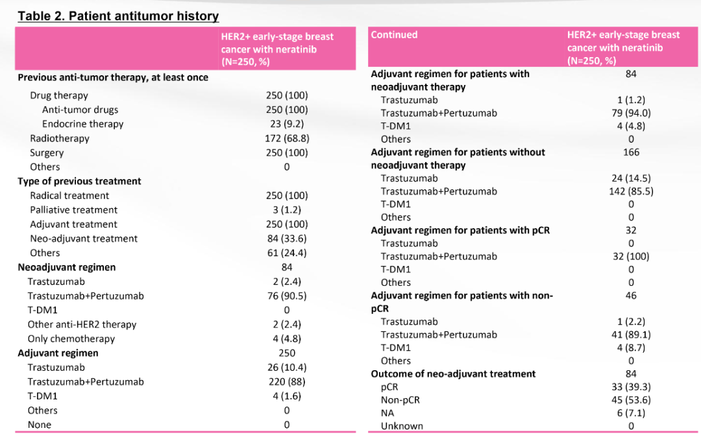This screenshot has width=701, height=437.
Task: Select the "Adjuvant regimen for patients with pCR" heading
Action: [x=460, y=230]
